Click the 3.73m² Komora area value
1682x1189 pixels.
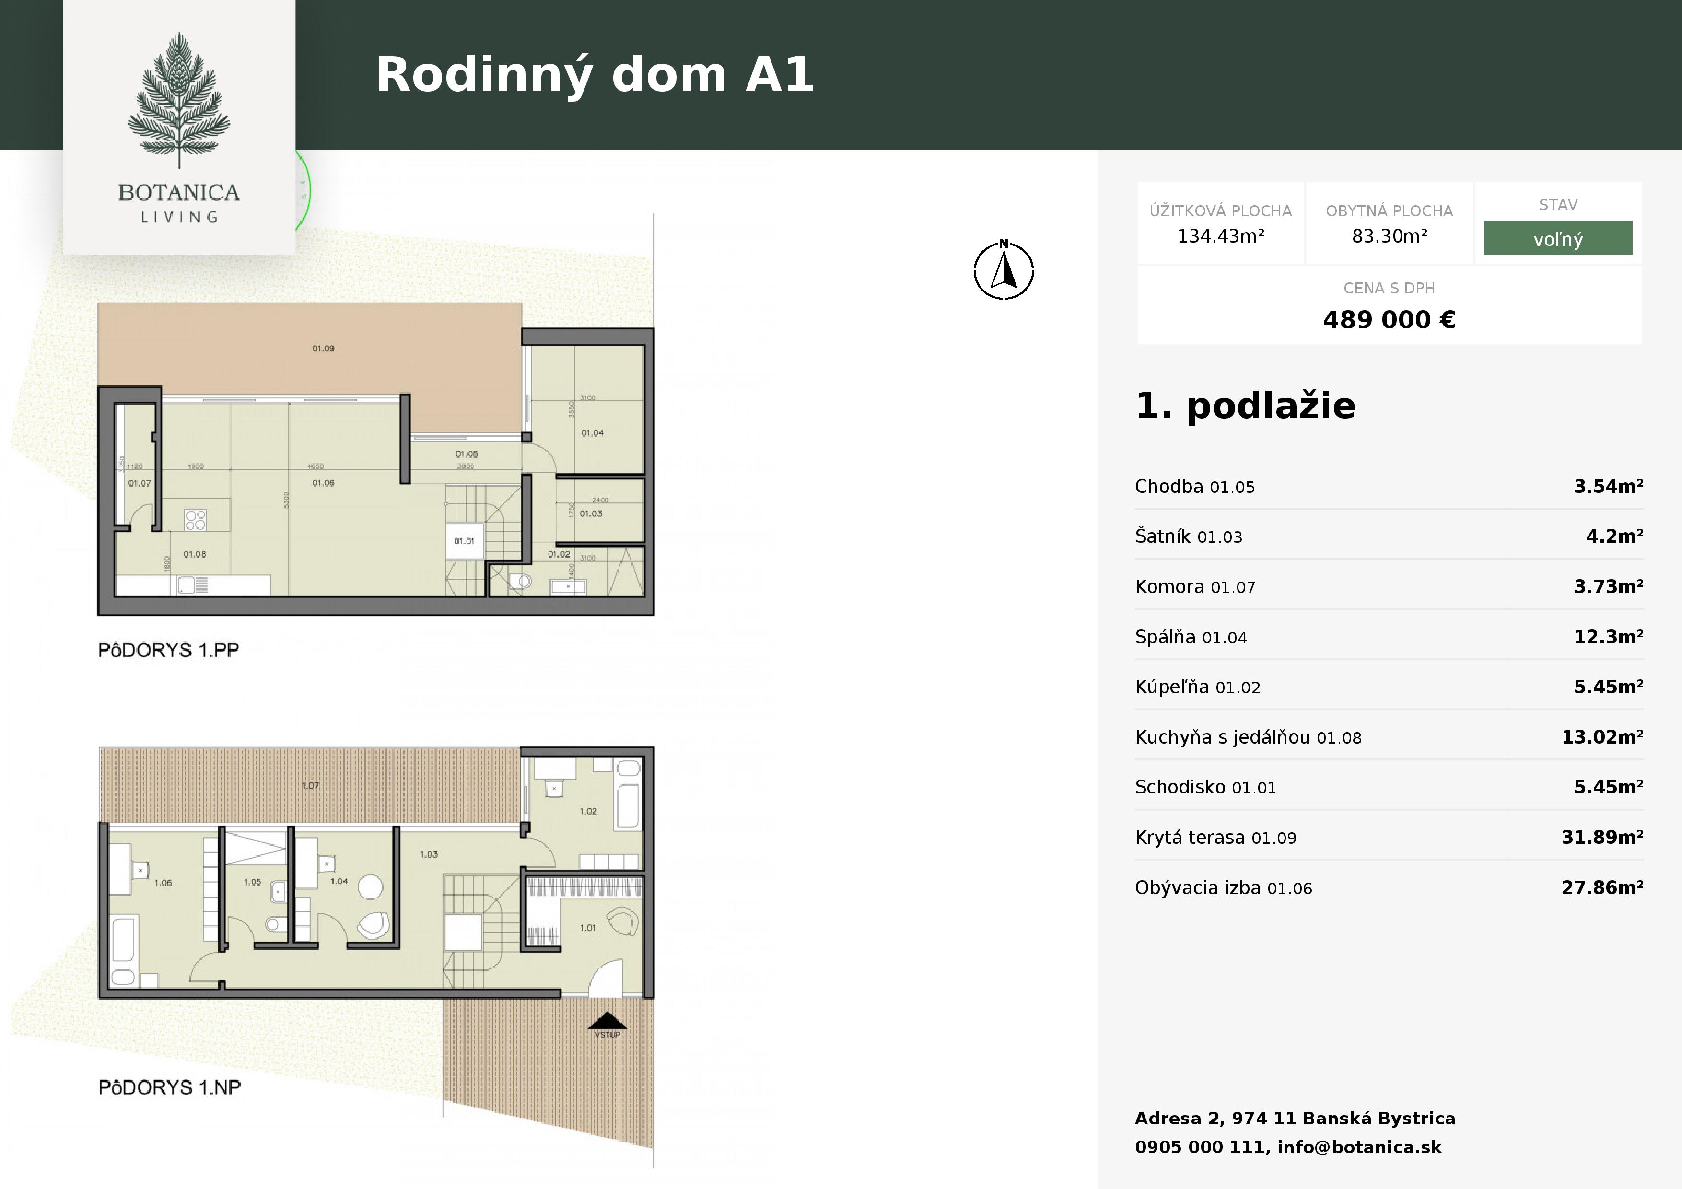pos(1609,587)
